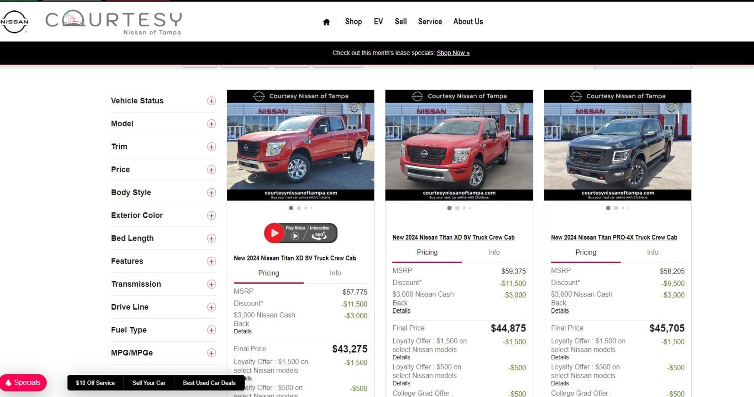This screenshot has width=754, height=397.
Task: Open the 360 interactive view icon
Action: tap(319, 235)
